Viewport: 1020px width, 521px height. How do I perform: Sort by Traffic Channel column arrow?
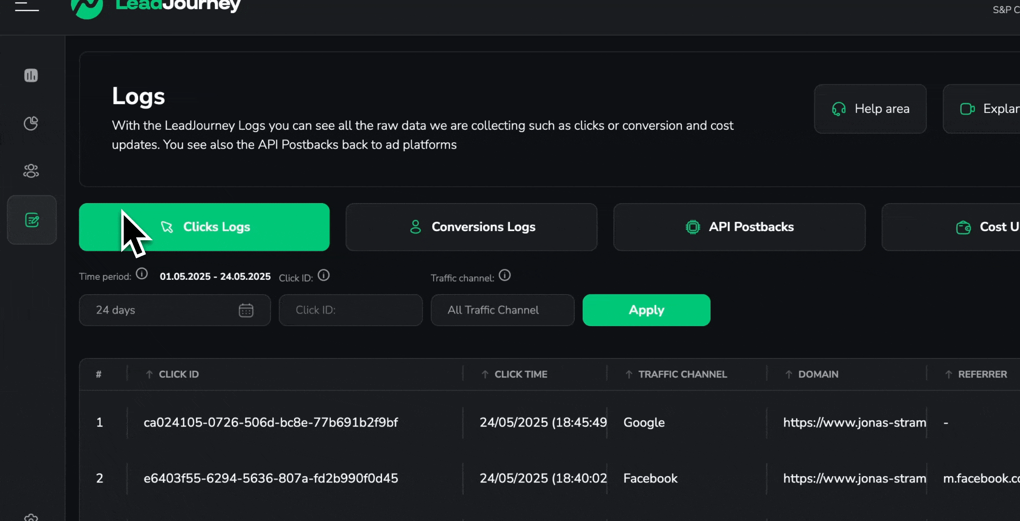pyautogui.click(x=629, y=374)
